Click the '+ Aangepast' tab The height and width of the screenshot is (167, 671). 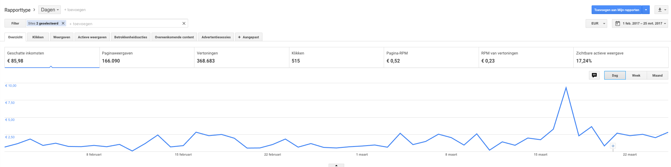pyautogui.click(x=249, y=37)
